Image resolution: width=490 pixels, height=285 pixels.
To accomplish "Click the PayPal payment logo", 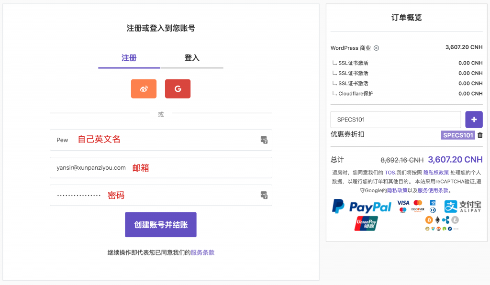I will click(362, 207).
